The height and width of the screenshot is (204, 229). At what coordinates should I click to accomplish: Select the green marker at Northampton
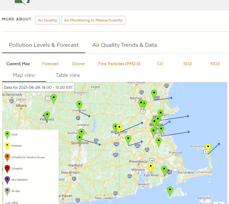[82, 132]
